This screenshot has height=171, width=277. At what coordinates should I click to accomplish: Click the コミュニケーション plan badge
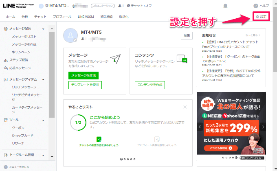103,6
